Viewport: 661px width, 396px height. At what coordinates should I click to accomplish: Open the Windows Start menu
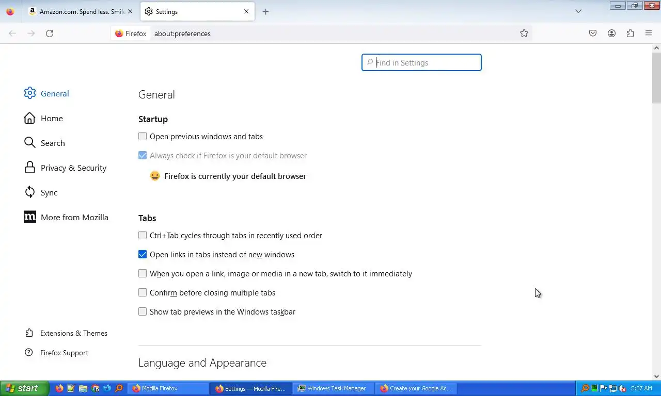pyautogui.click(x=24, y=388)
